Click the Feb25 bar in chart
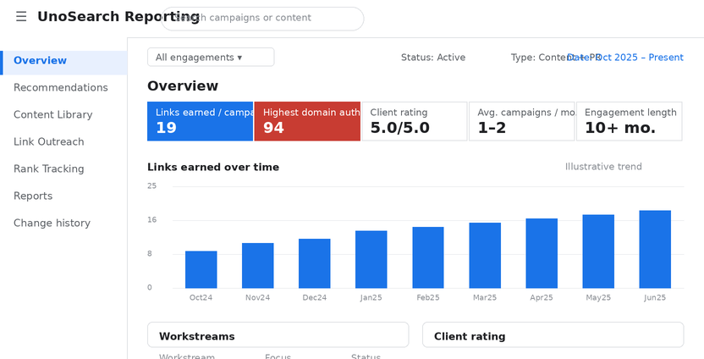Screen dimensions: 704x359 (x=428, y=257)
